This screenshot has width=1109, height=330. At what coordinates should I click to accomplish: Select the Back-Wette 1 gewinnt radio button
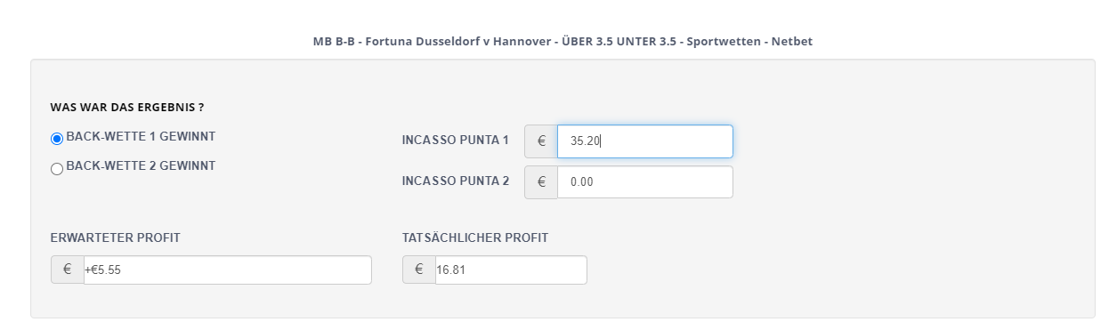[x=57, y=138]
